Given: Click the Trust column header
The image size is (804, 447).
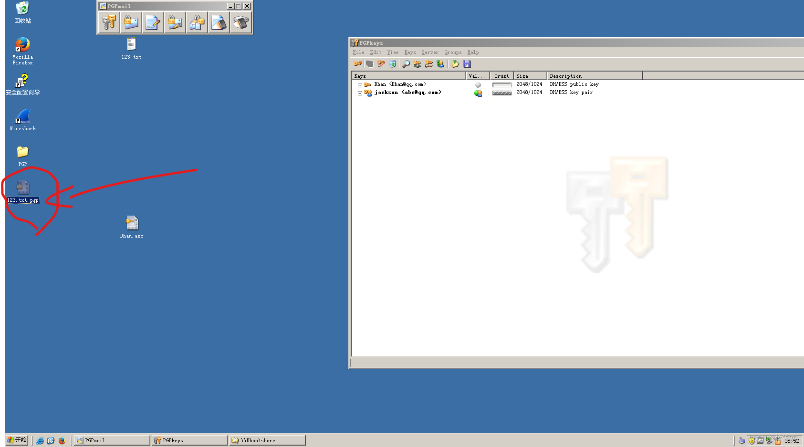Looking at the screenshot, I should pos(501,76).
